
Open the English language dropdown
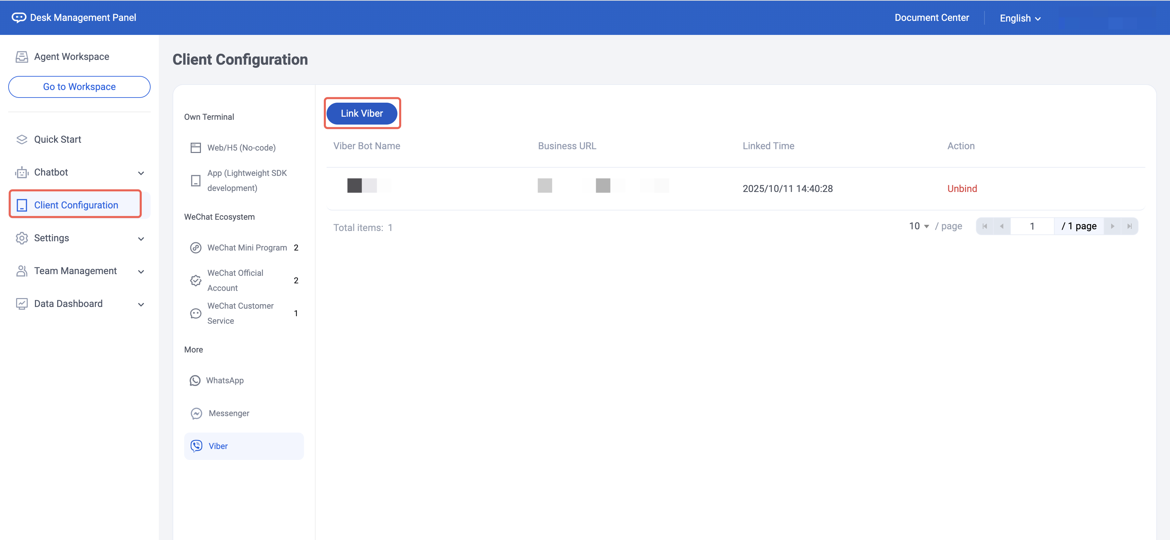(1020, 18)
